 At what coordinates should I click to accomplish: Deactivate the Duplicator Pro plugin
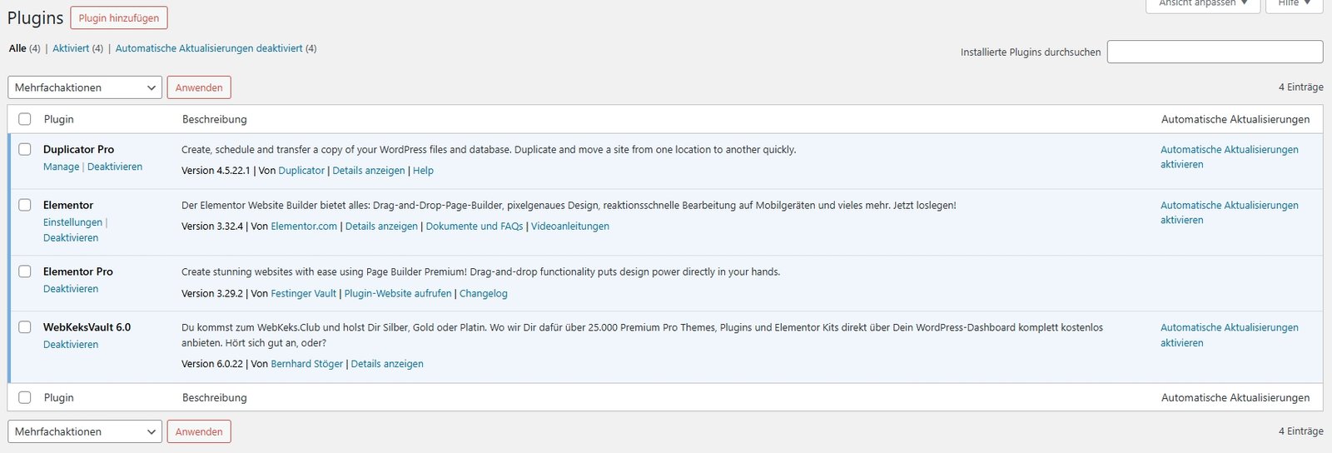[115, 167]
